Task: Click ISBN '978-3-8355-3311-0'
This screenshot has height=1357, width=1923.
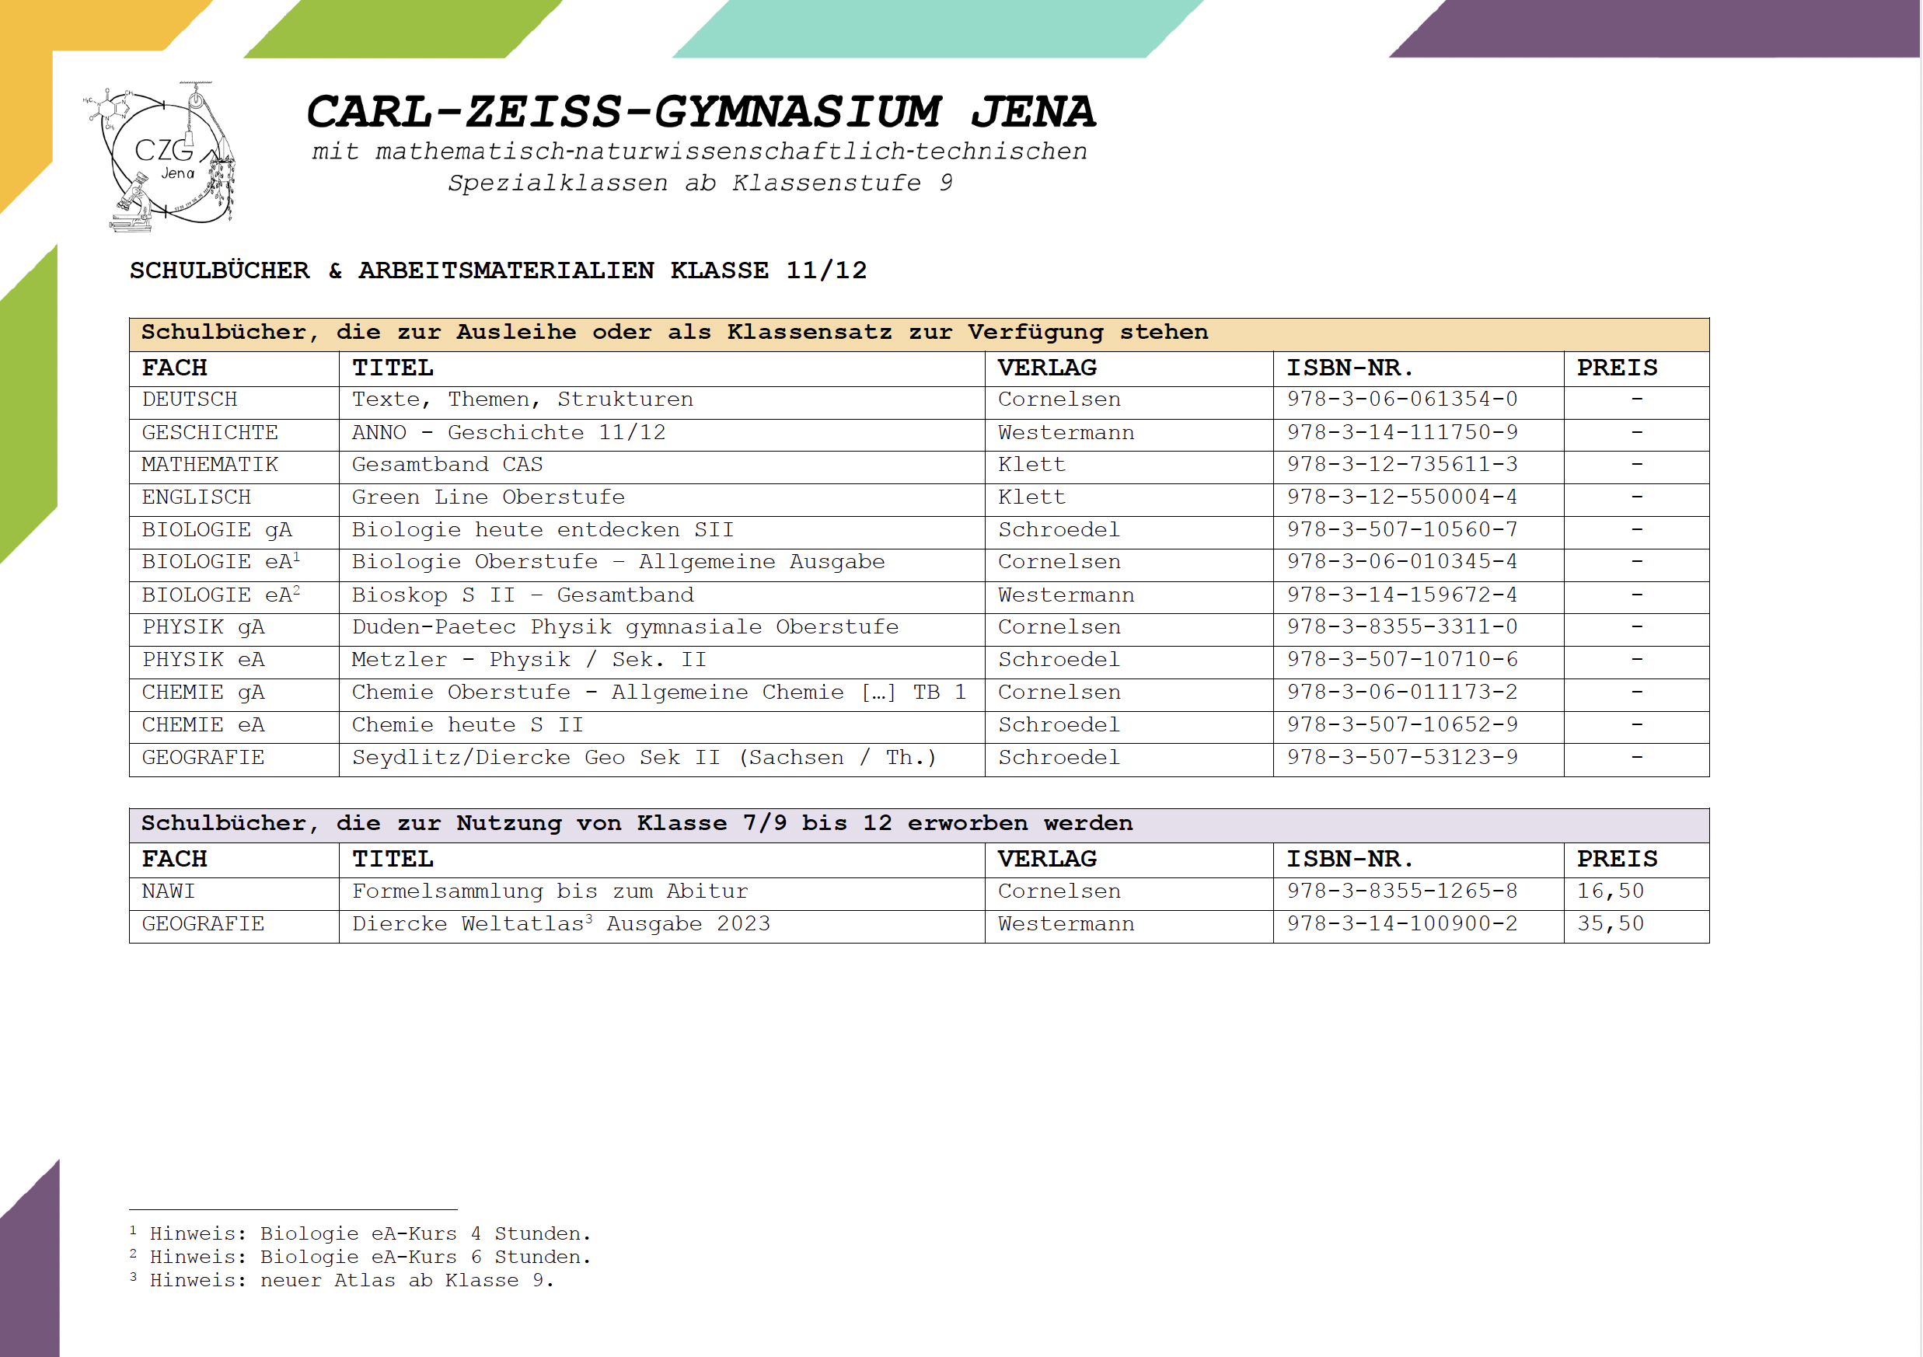Action: pyautogui.click(x=1402, y=627)
